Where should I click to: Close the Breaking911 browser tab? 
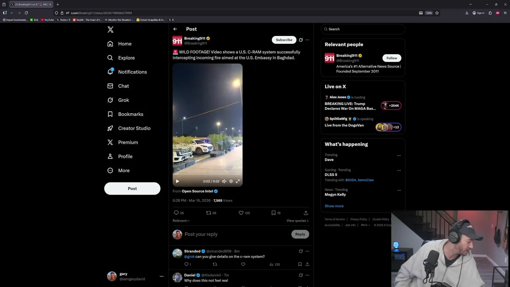pos(50,4)
